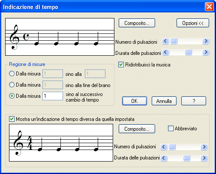This screenshot has height=174, width=216.
Task: Click left arrow of lower Durata delle pulsazioni
Action: pyautogui.click(x=164, y=158)
